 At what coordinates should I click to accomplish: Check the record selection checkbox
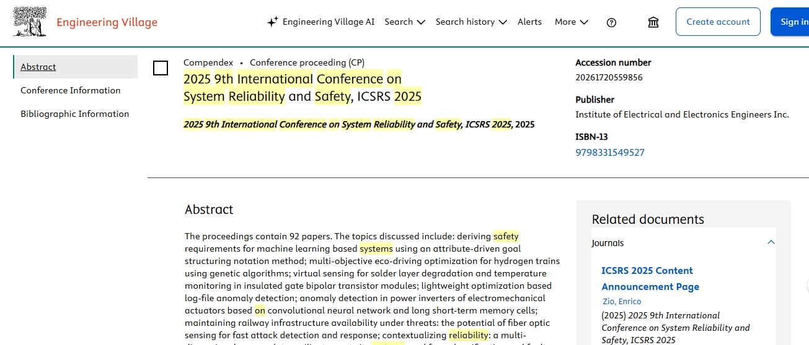pyautogui.click(x=161, y=68)
